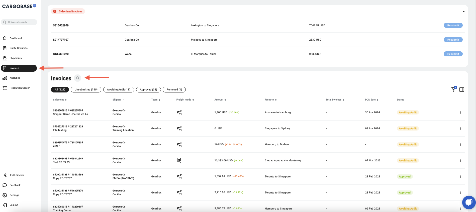Open the column layout icon
This screenshot has width=476, height=212.
tap(462, 89)
